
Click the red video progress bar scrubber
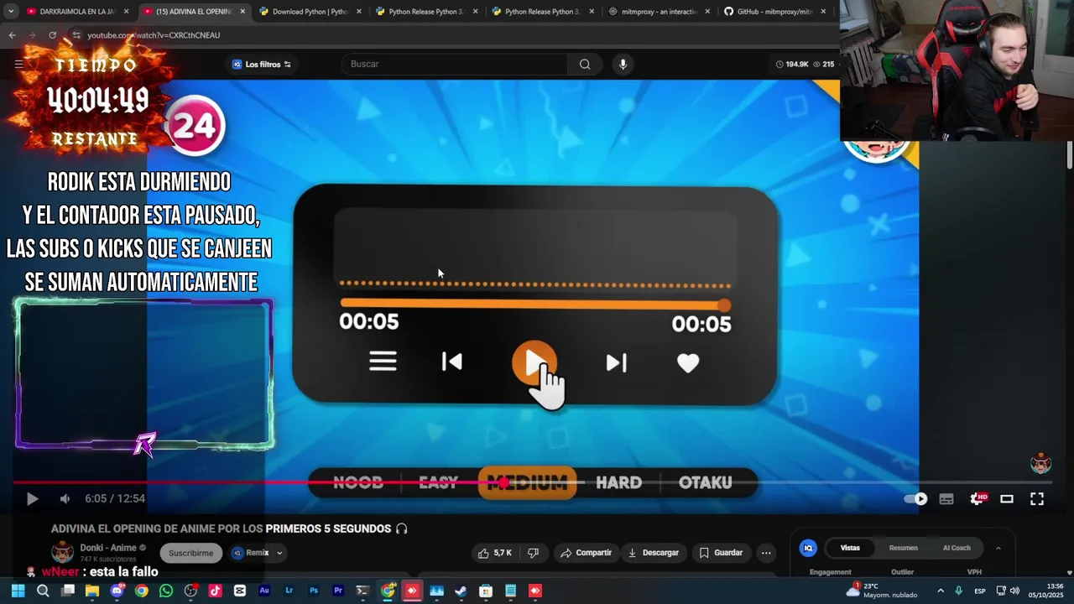[503, 482]
